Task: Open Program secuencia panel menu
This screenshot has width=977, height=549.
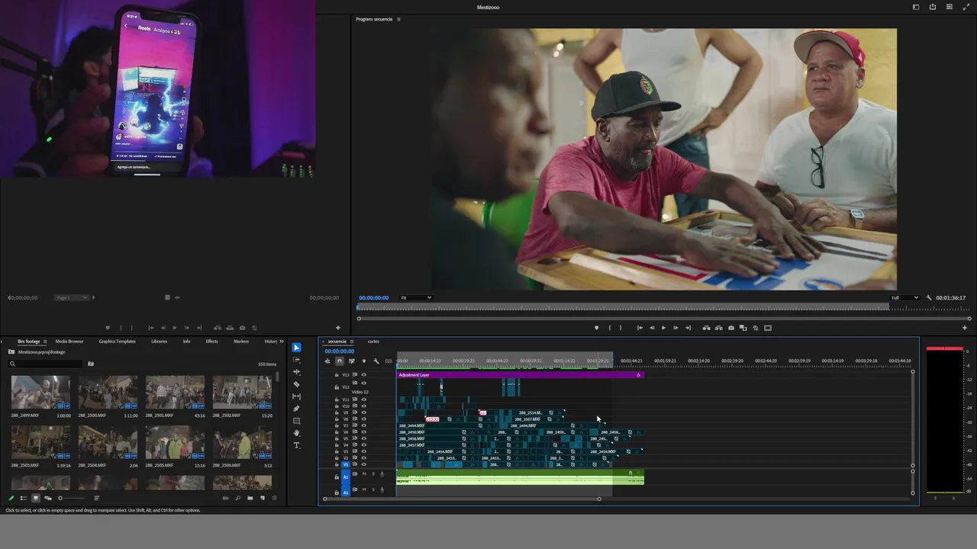Action: pos(398,19)
